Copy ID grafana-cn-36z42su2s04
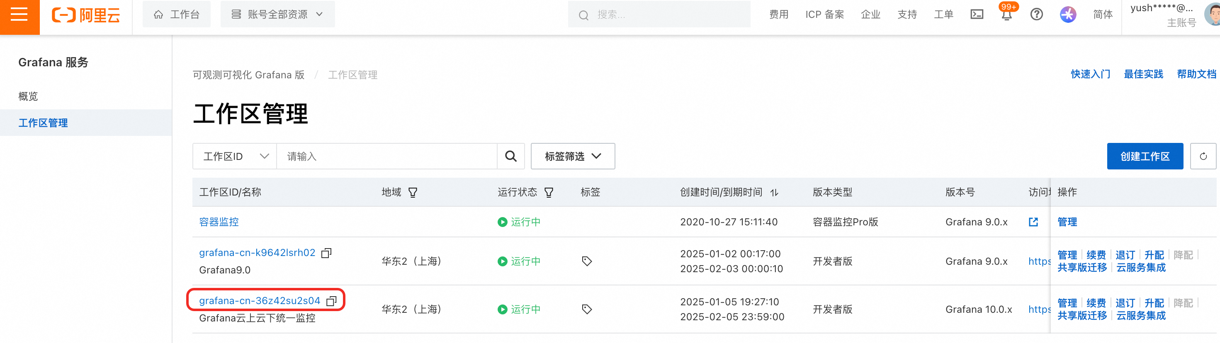This screenshot has width=1220, height=343. coord(331,301)
